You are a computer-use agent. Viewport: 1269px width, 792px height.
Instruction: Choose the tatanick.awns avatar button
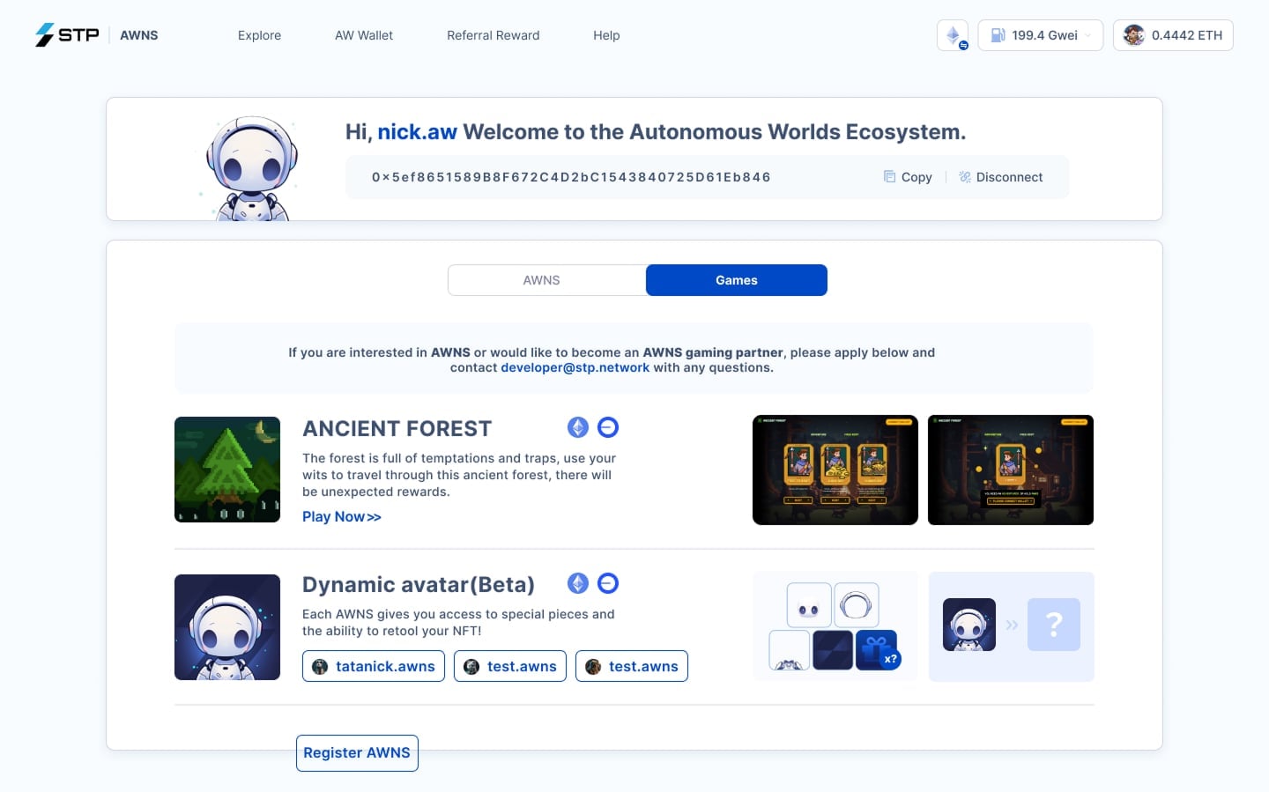pos(374,666)
